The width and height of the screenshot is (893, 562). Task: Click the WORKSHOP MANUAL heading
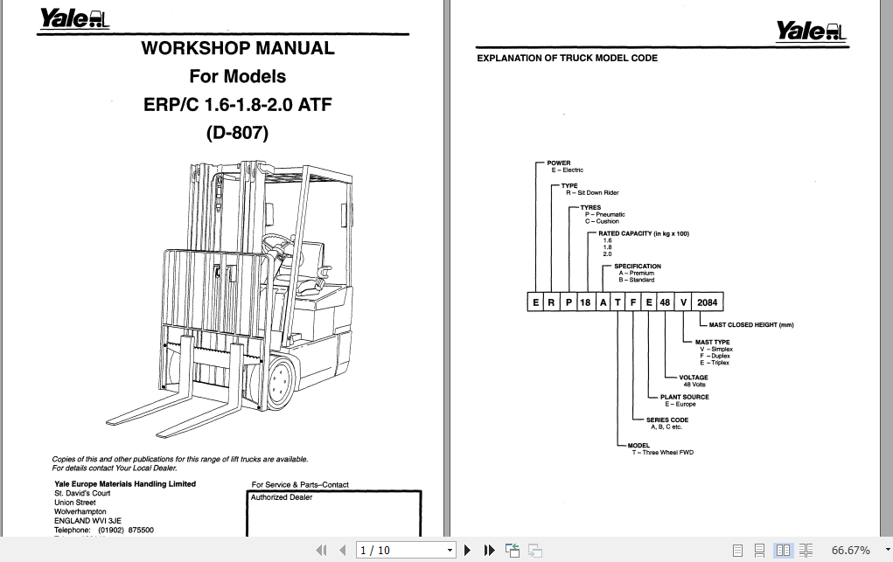click(x=238, y=48)
